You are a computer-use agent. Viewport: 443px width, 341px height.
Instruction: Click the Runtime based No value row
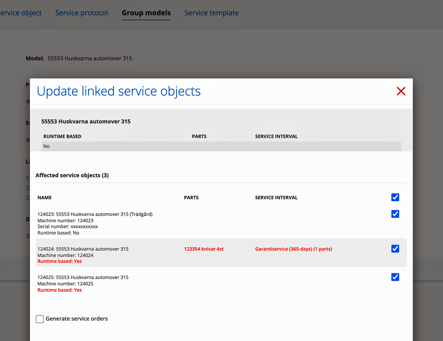click(221, 146)
